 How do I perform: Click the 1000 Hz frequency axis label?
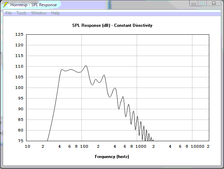(x=141, y=146)
